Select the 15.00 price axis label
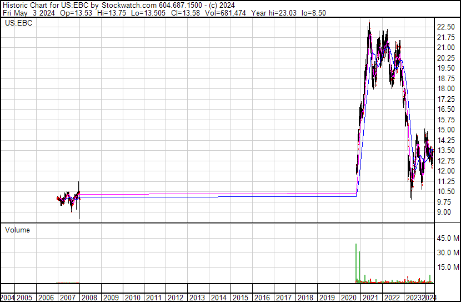 [445, 130]
